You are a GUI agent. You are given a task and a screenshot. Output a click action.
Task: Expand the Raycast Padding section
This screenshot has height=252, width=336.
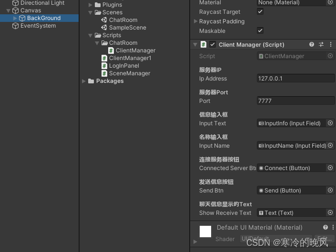pyautogui.click(x=195, y=21)
